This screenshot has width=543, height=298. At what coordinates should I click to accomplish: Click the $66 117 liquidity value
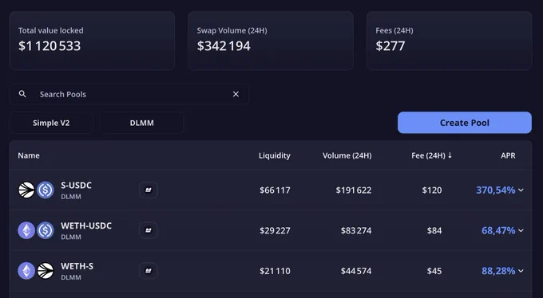(x=275, y=190)
